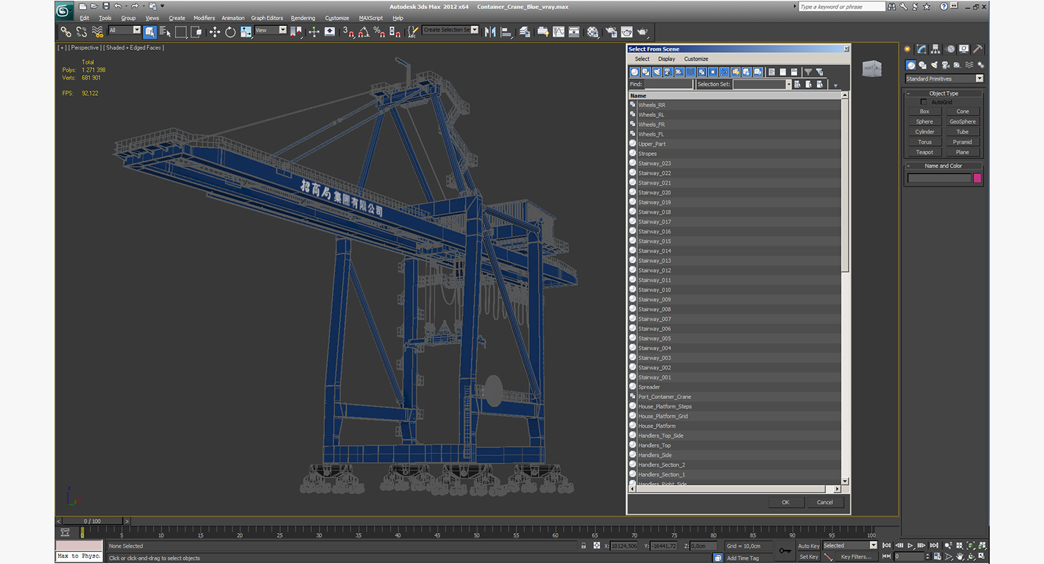
Task: Open the Graph Editors menu
Action: pos(267,18)
